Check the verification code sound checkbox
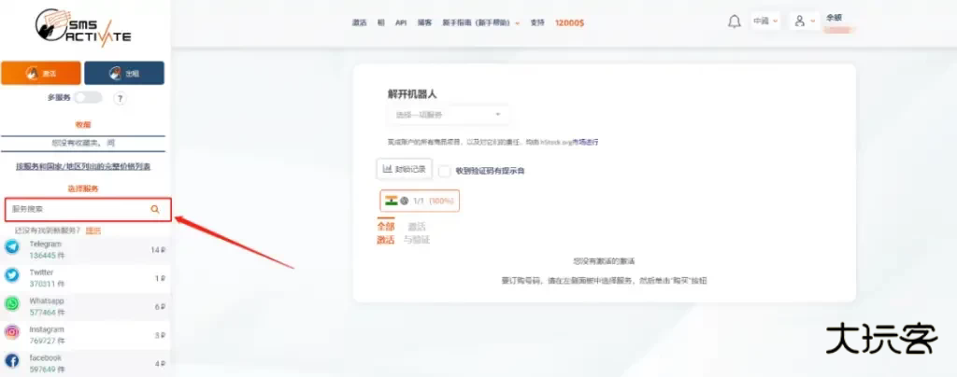Screen dimensions: 957x377 click(x=445, y=171)
